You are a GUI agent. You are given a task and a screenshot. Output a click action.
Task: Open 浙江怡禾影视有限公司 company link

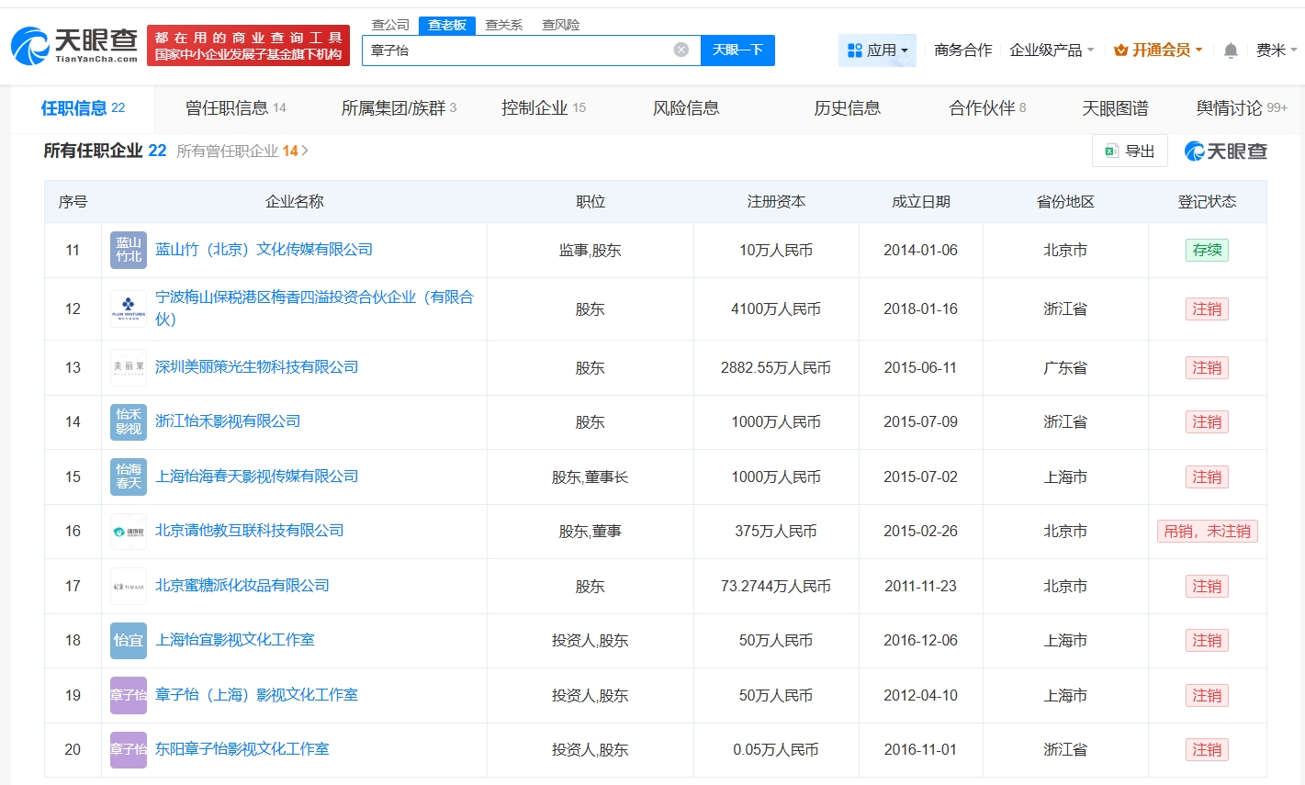click(228, 421)
